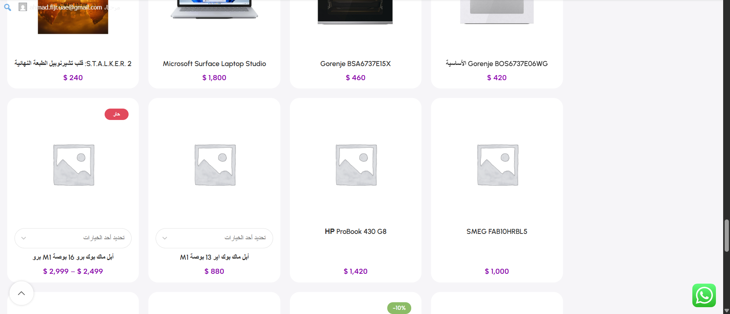The height and width of the screenshot is (314, 730).
Task: Open the HP ProBook 430 G8 title
Action: [x=355, y=232]
